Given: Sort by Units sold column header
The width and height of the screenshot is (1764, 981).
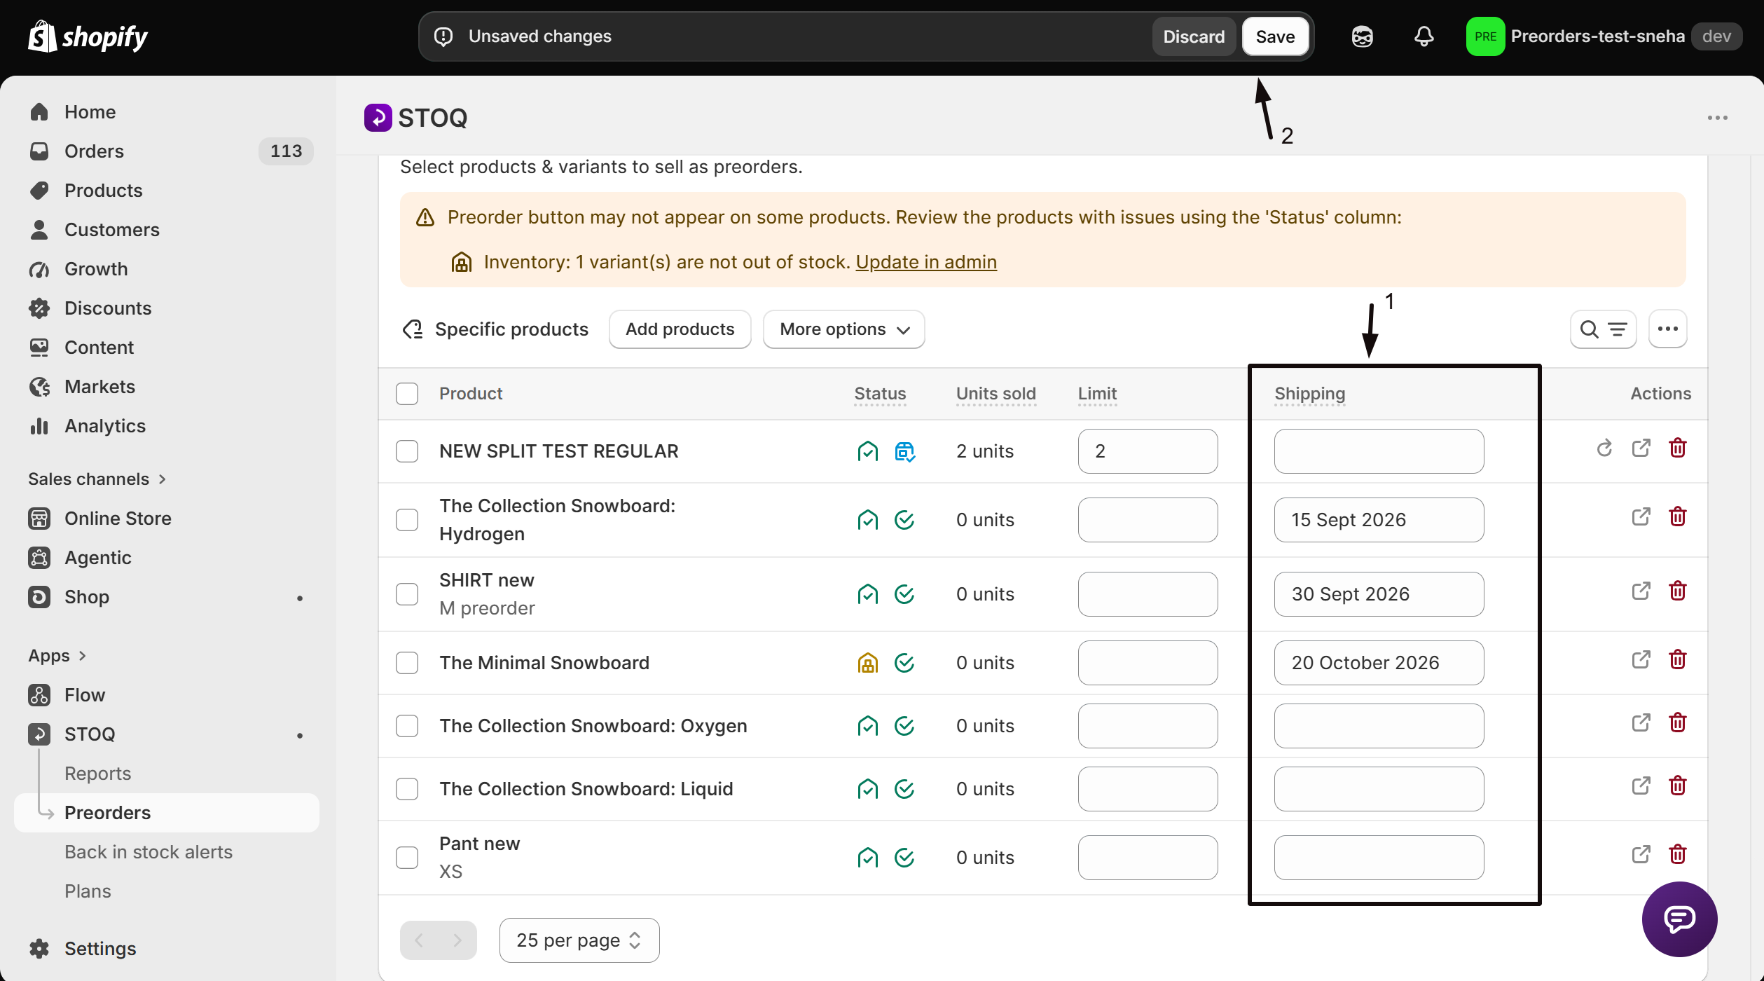Looking at the screenshot, I should pyautogui.click(x=995, y=394).
